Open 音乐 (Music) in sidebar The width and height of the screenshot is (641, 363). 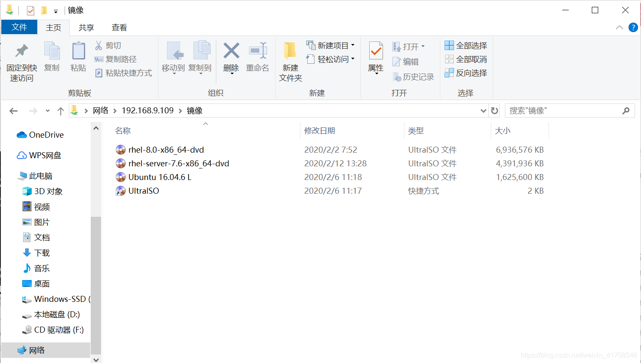tap(36, 268)
